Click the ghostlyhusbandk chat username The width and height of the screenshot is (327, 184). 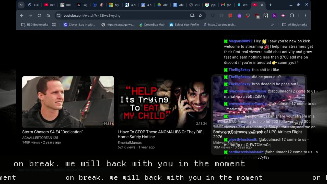[x=243, y=140]
